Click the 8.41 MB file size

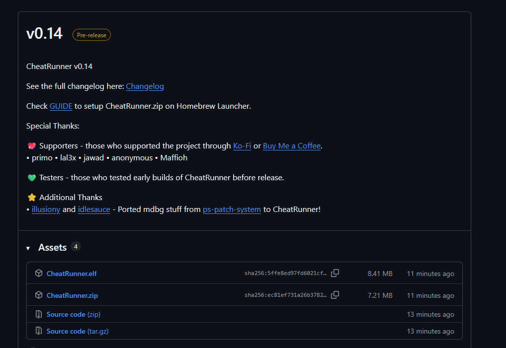(x=380, y=274)
